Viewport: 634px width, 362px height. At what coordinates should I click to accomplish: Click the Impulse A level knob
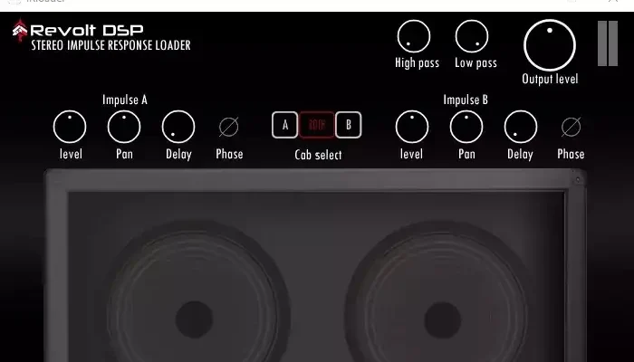(x=70, y=127)
